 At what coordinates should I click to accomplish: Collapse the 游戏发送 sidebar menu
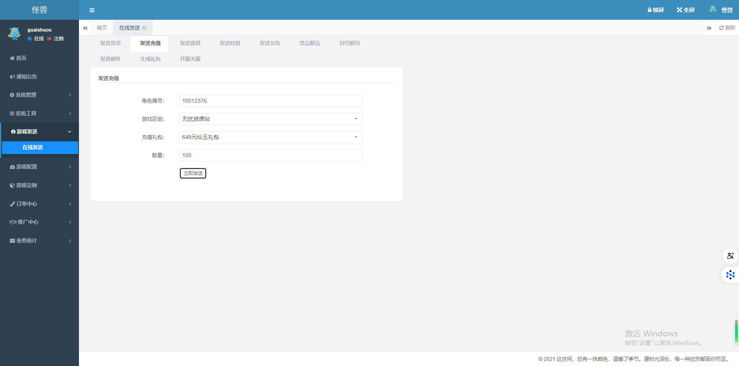tap(39, 131)
